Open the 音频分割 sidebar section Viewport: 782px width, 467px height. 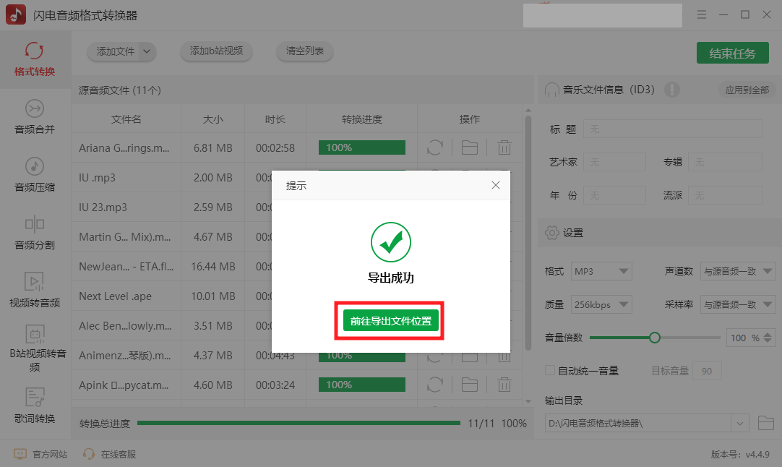pos(35,233)
